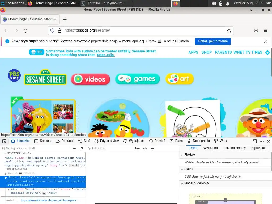
Task: Open the new full episodes thumbnail
Action: 43,116
